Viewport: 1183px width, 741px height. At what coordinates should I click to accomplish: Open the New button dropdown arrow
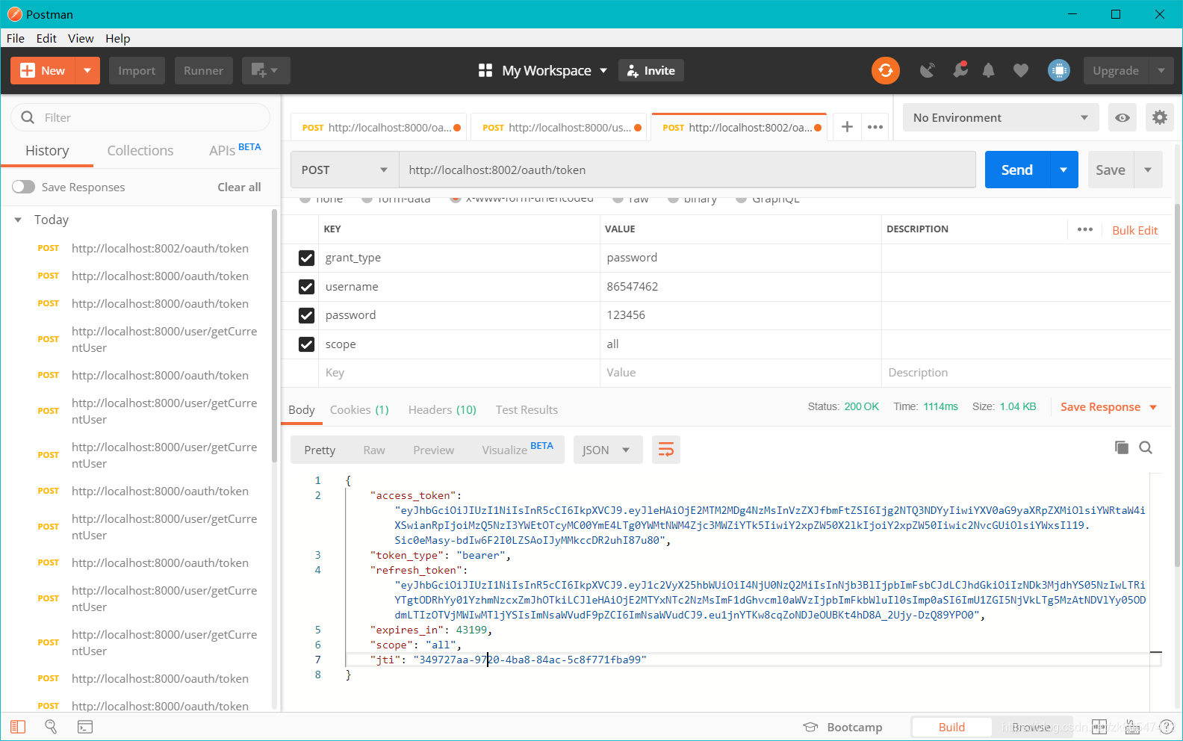87,70
